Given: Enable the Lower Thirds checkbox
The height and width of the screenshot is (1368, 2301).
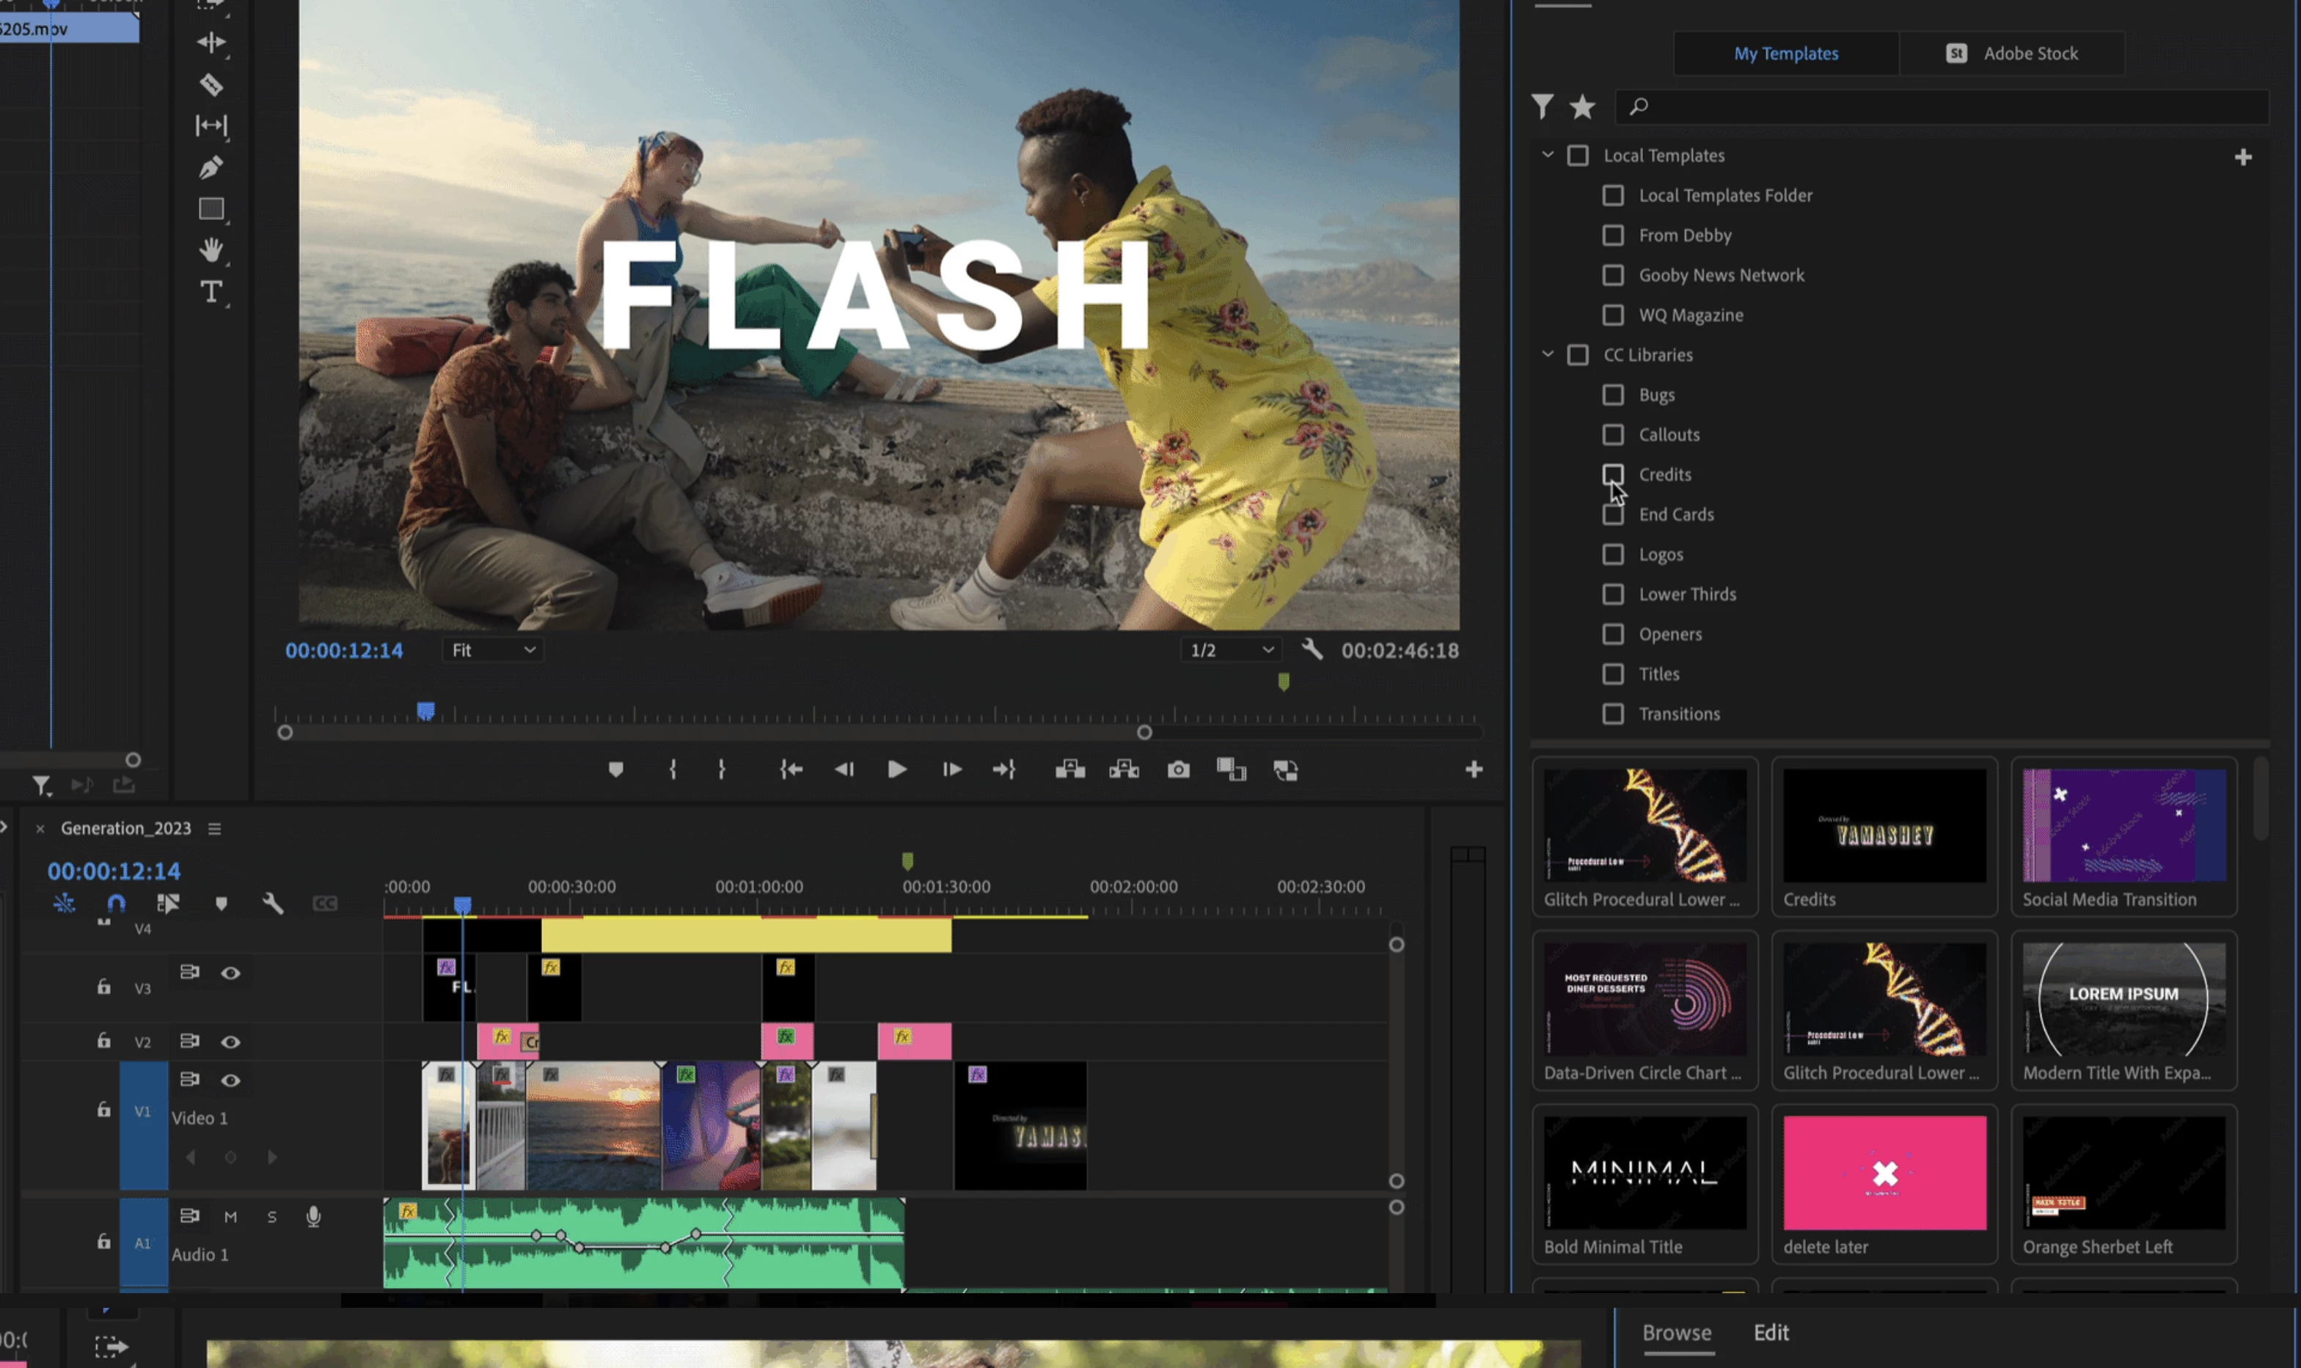Looking at the screenshot, I should [1612, 595].
